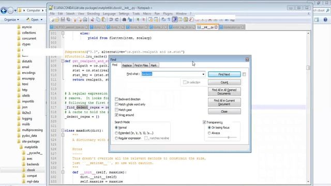Collapse the class maxdict fold marker
Image resolution: width=331 pixels, height=186 pixels.
click(x=63, y=131)
